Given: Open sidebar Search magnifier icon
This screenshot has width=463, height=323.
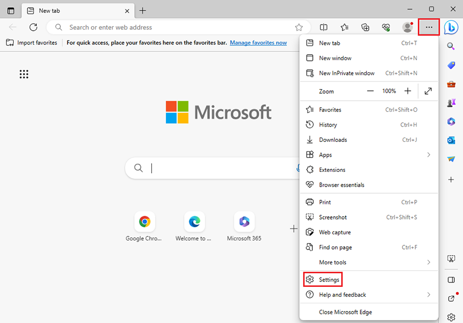Looking at the screenshot, I should coord(451,46).
